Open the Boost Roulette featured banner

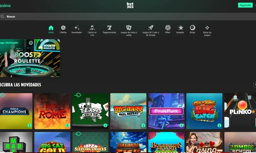(x=30, y=58)
